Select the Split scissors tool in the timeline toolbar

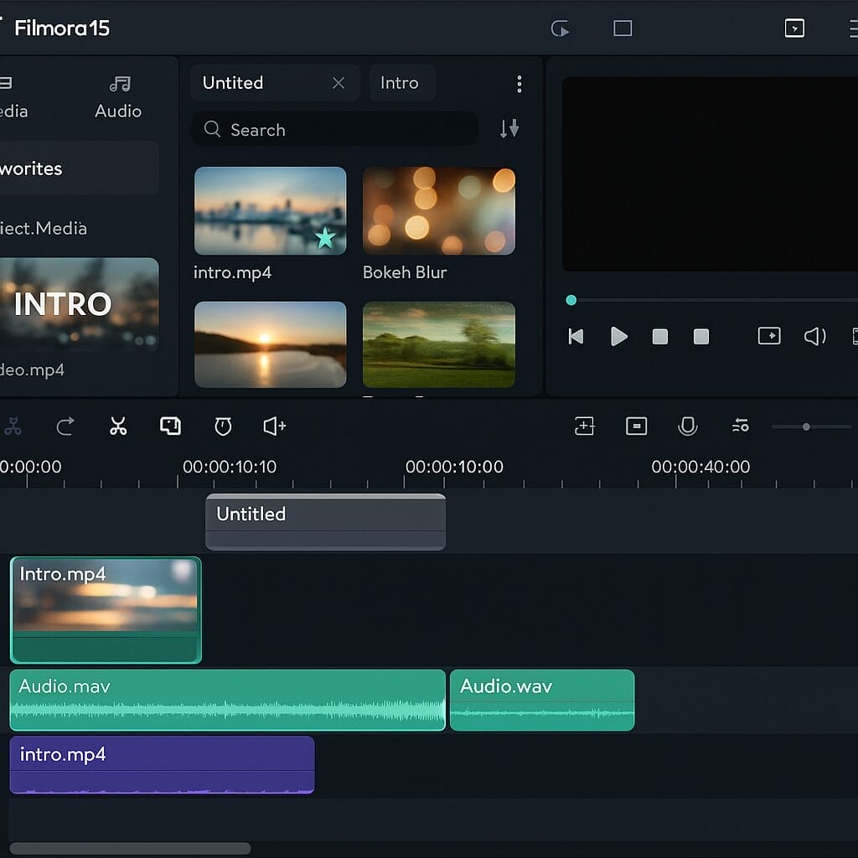click(117, 426)
